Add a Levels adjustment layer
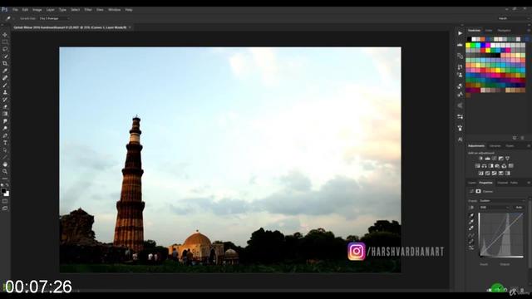532x299 pixels. point(488,159)
